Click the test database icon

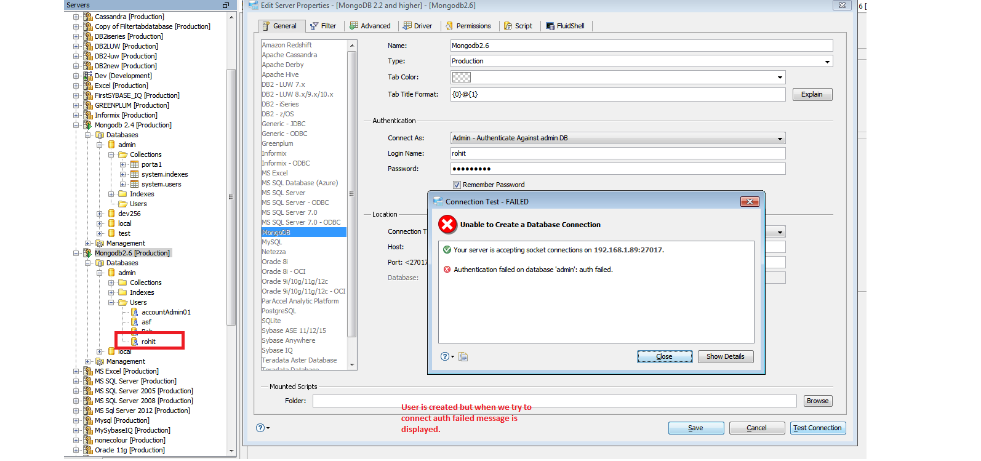pyautogui.click(x=111, y=233)
